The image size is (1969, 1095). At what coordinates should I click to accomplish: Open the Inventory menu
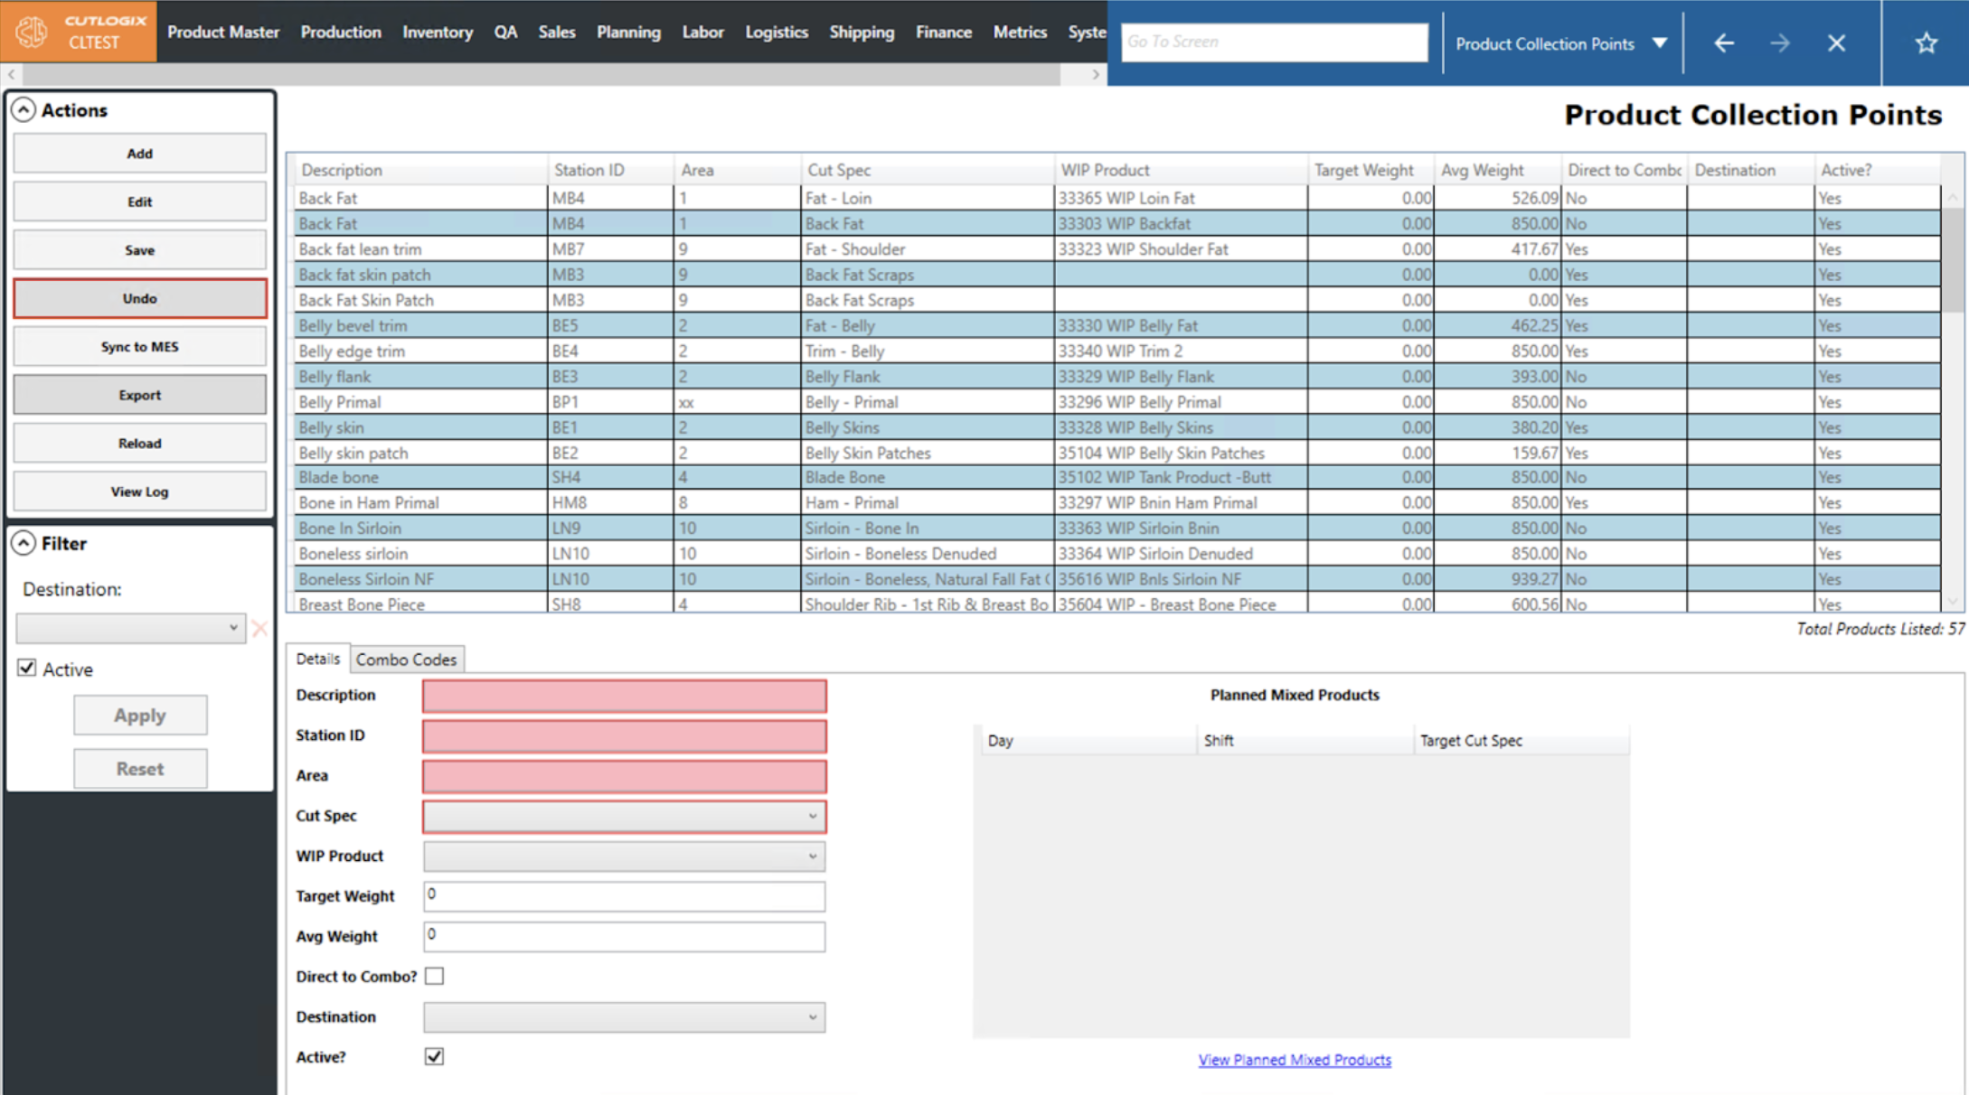(x=438, y=32)
